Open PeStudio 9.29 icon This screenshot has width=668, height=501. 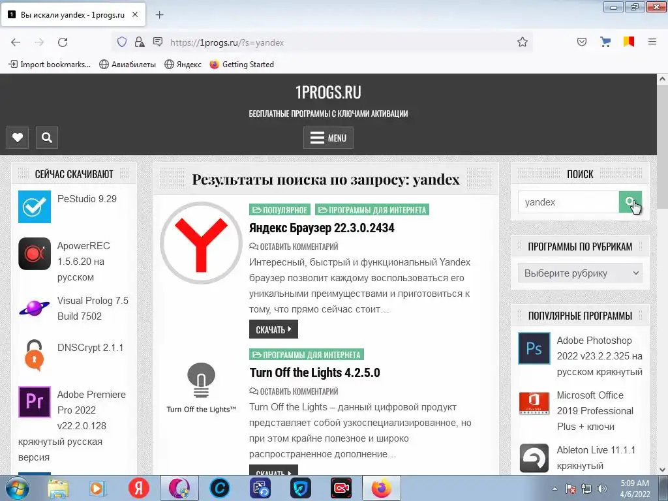[x=35, y=207]
